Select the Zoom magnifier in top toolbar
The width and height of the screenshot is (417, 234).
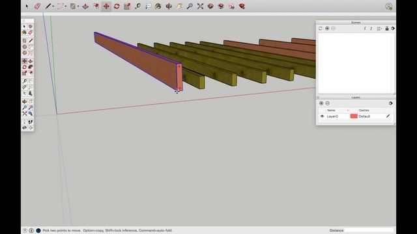(x=190, y=6)
